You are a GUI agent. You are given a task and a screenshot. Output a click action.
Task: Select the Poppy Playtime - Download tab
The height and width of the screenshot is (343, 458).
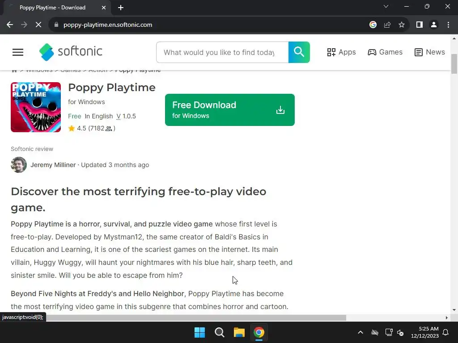point(53,8)
